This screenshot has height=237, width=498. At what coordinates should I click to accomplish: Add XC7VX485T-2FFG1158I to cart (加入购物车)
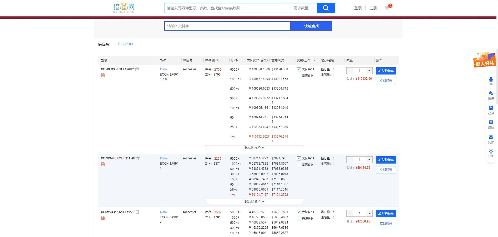(386, 160)
